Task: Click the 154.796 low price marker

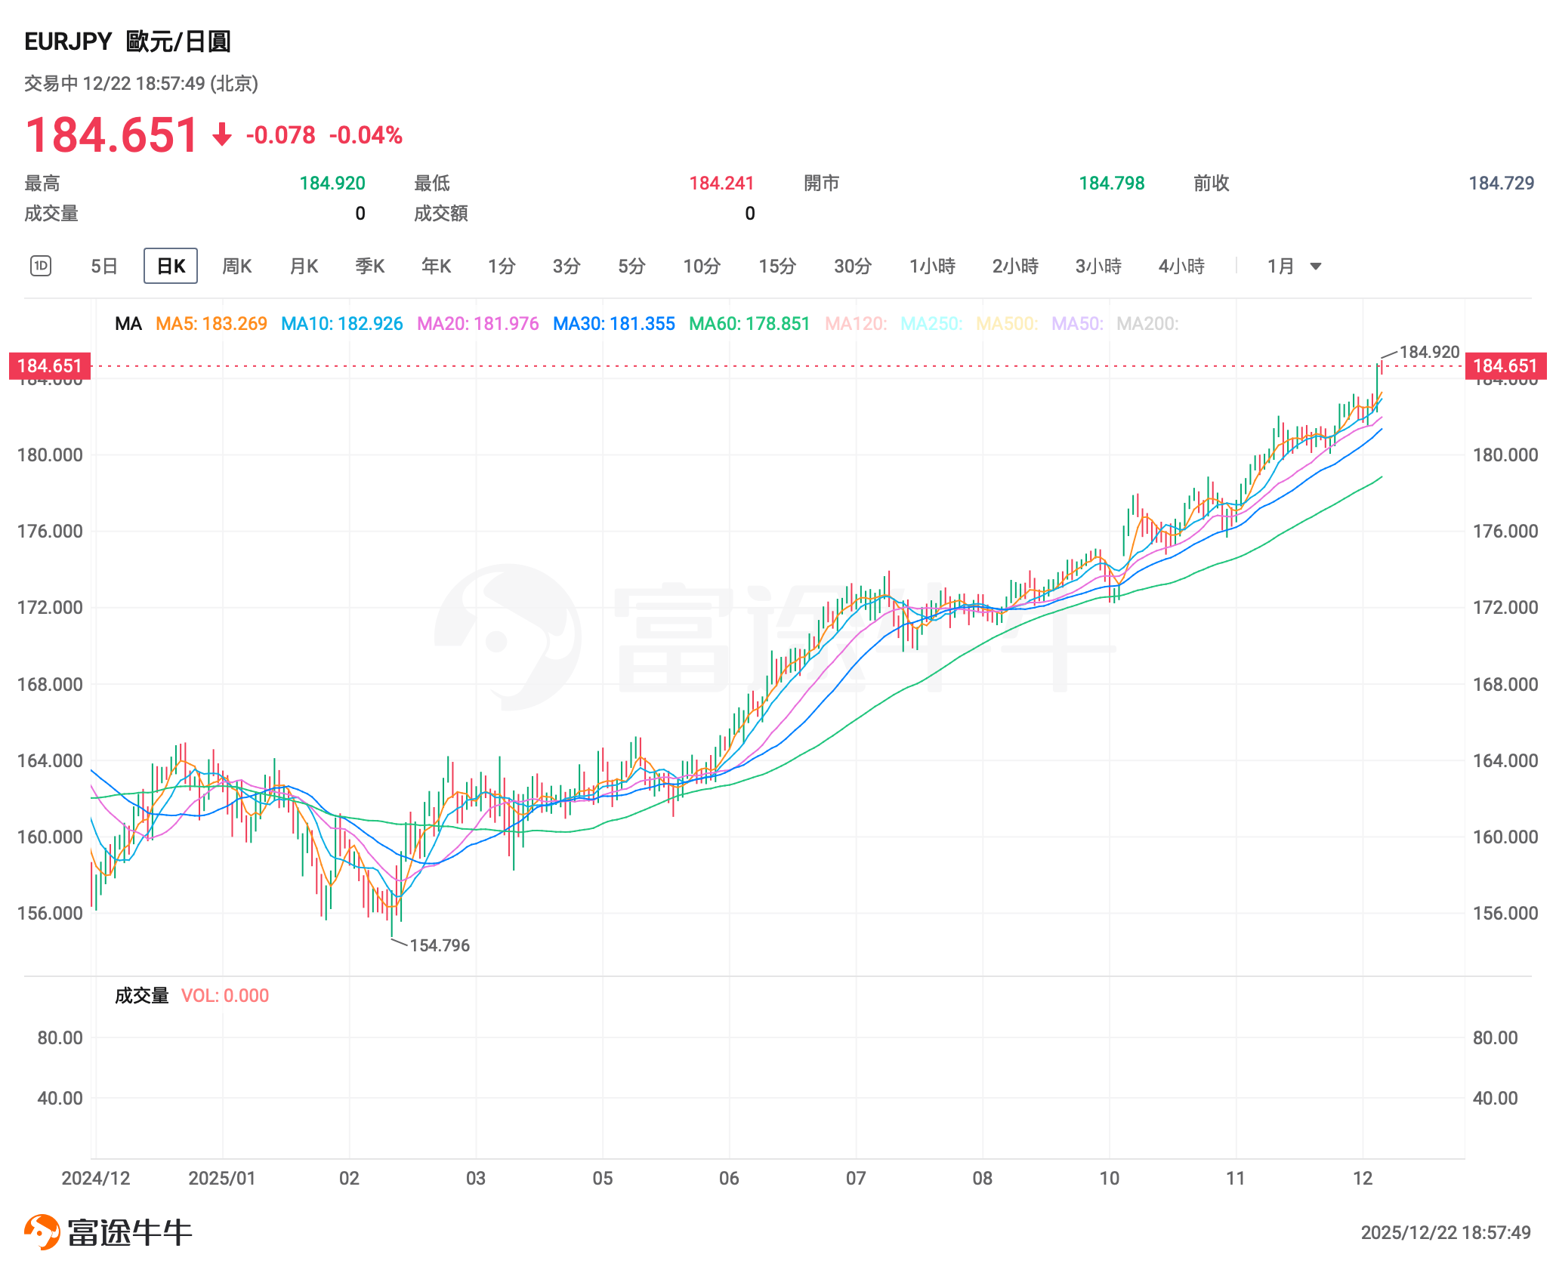Action: click(x=439, y=945)
